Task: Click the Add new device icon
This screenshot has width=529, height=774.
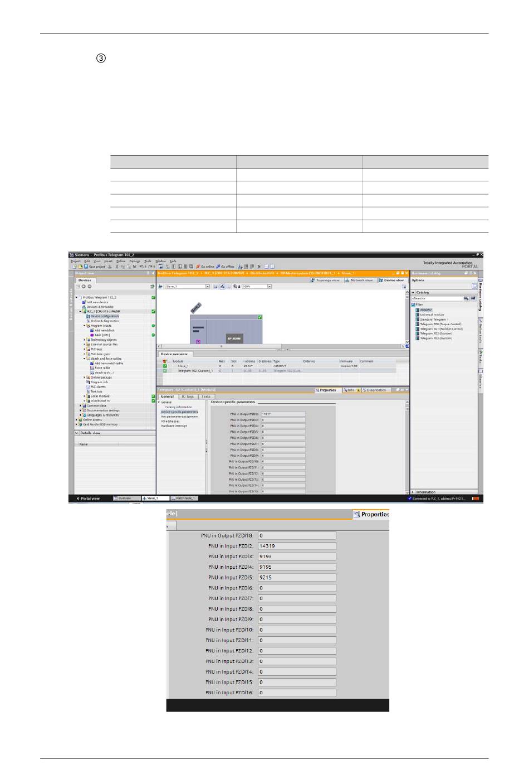Action: [84, 302]
